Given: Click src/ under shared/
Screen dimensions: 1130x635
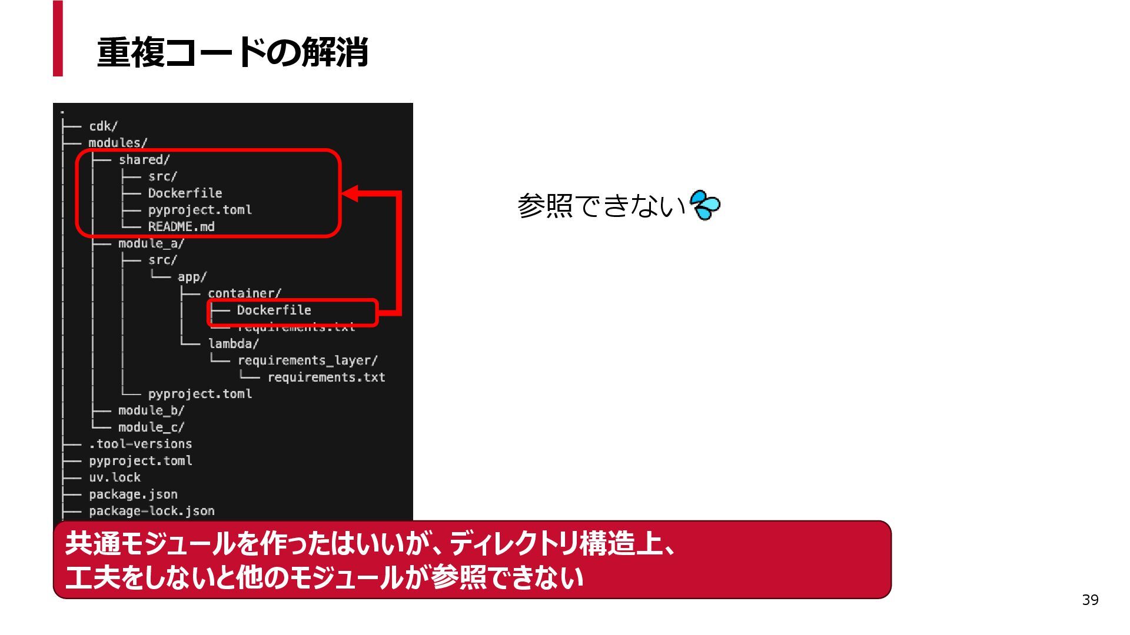Looking at the screenshot, I should [x=162, y=176].
